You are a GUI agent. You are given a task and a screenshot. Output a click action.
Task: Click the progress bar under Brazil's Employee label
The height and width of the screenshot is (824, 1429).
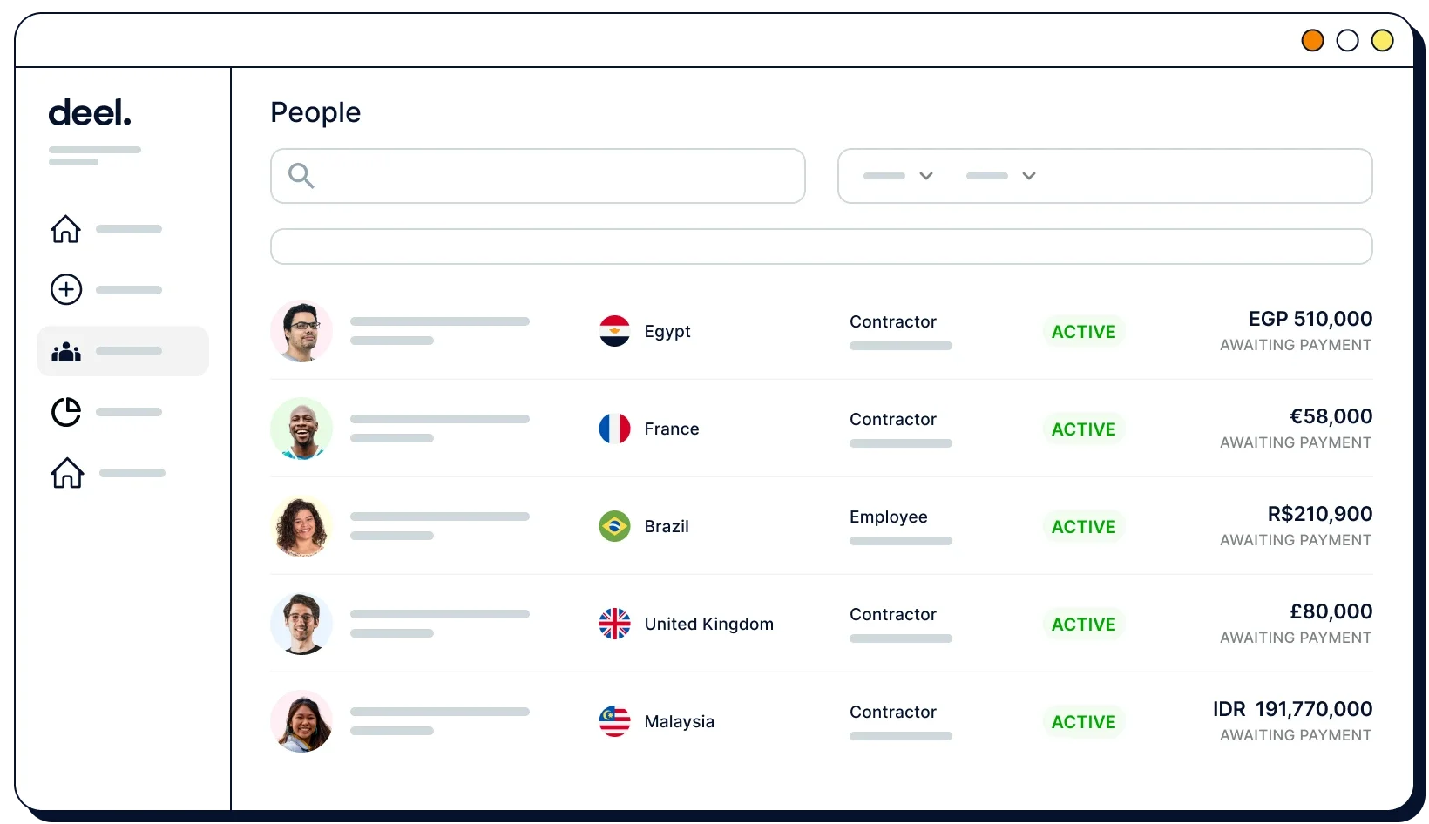tap(900, 541)
